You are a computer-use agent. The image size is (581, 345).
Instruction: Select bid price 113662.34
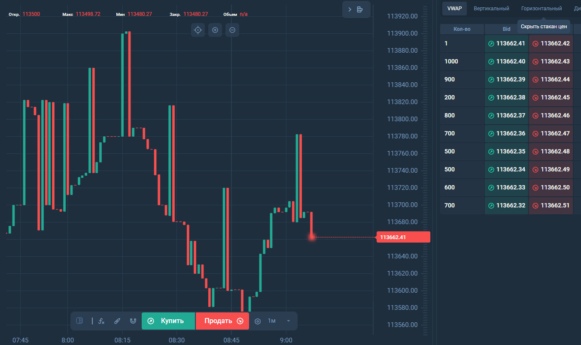(511, 170)
